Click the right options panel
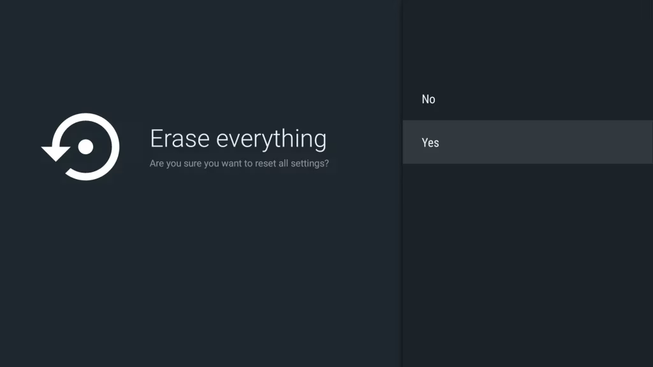Image resolution: width=653 pixels, height=367 pixels. pyautogui.click(x=527, y=255)
